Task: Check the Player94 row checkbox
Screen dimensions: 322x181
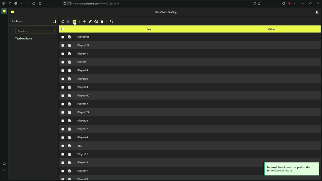Action: (x=63, y=87)
